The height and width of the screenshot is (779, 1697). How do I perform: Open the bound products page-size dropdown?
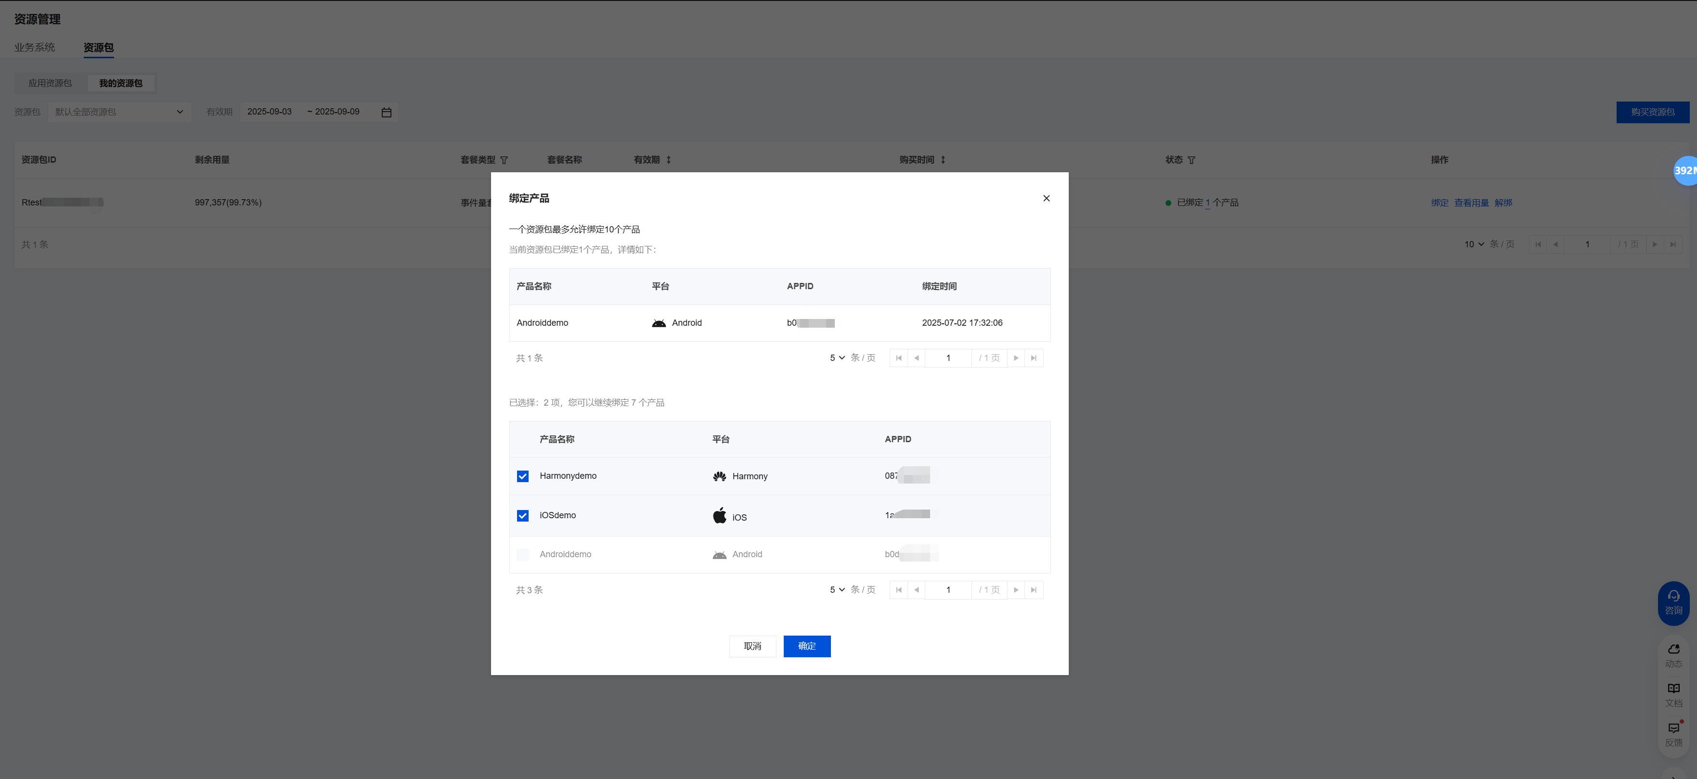tap(837, 358)
